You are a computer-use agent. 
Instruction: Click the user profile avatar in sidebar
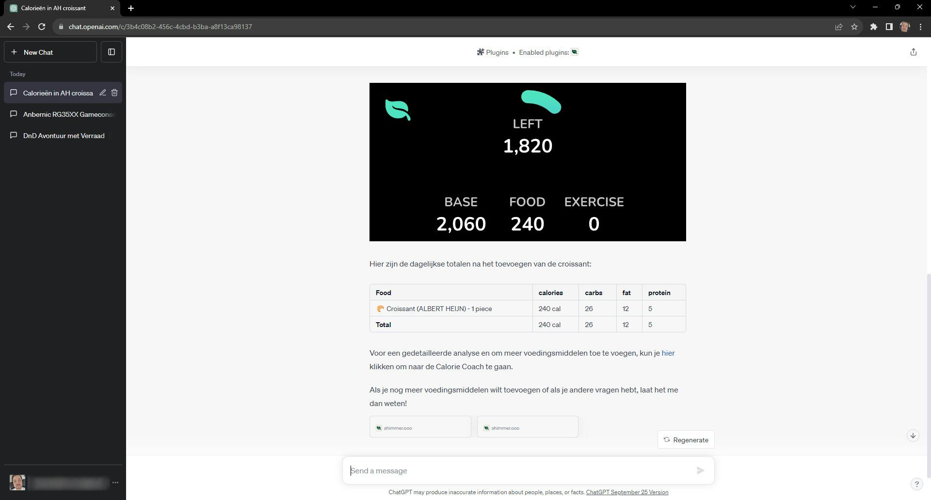[17, 483]
